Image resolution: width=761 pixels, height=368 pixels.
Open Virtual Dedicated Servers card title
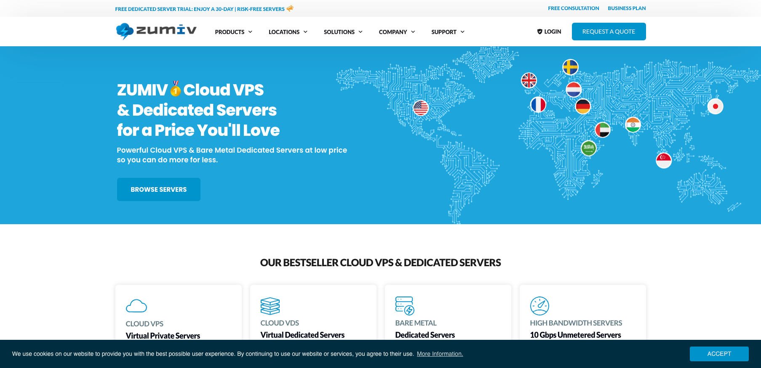pos(302,335)
